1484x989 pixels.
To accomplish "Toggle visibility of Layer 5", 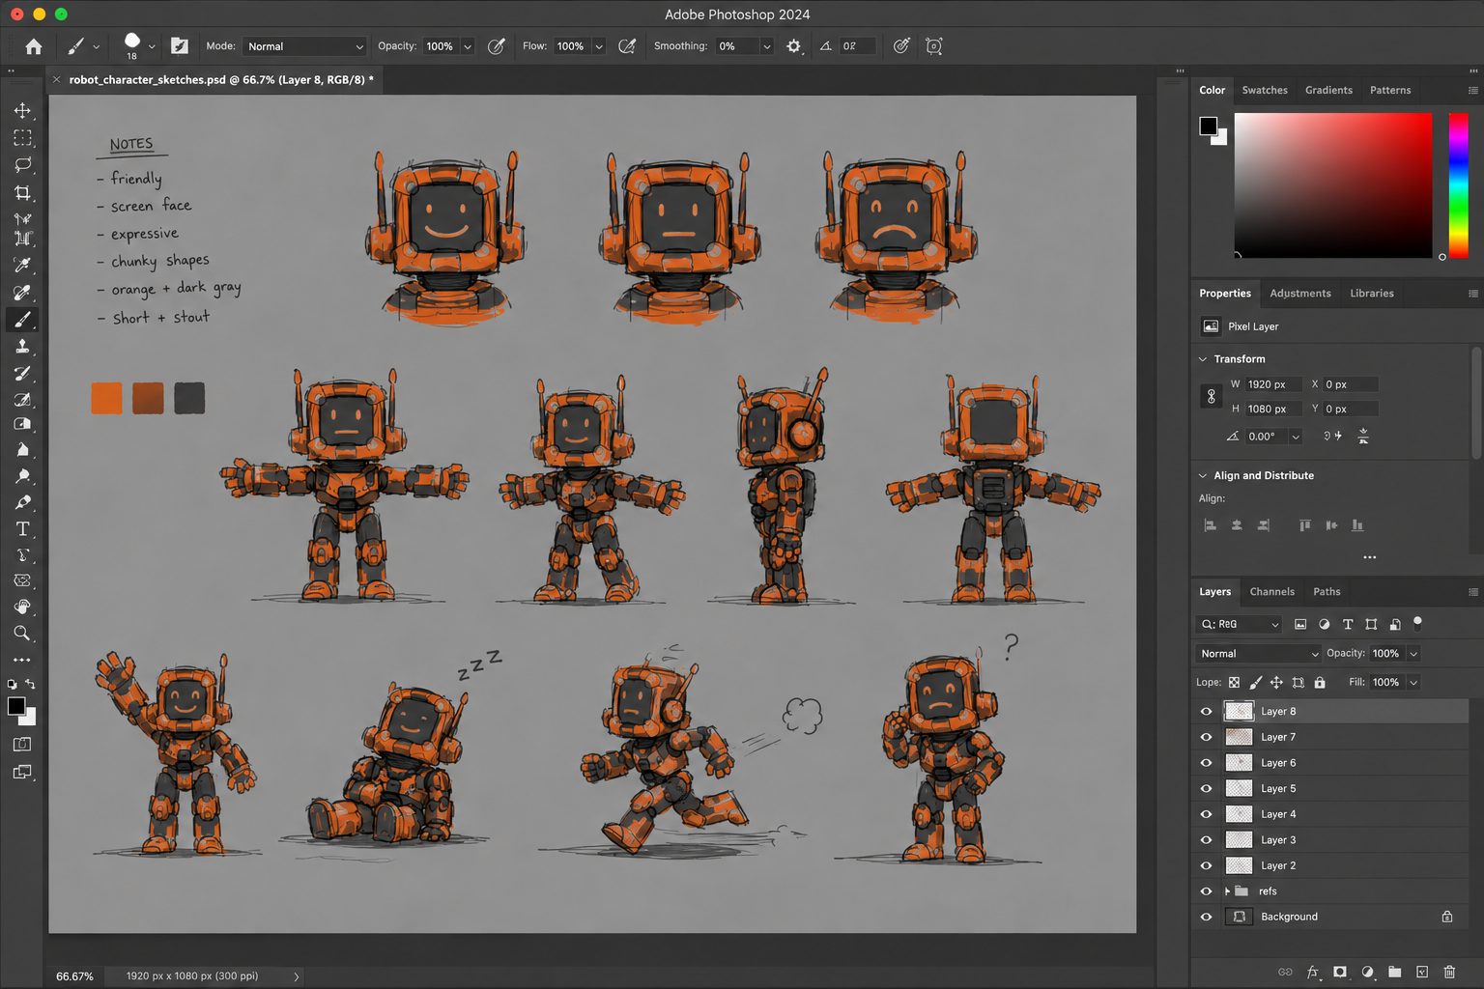I will point(1206,789).
